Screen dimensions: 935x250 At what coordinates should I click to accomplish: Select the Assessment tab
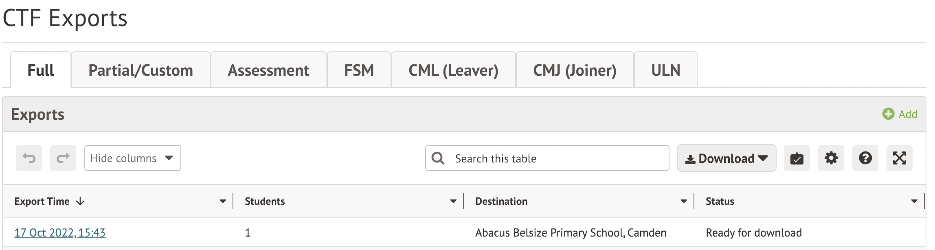(x=268, y=70)
